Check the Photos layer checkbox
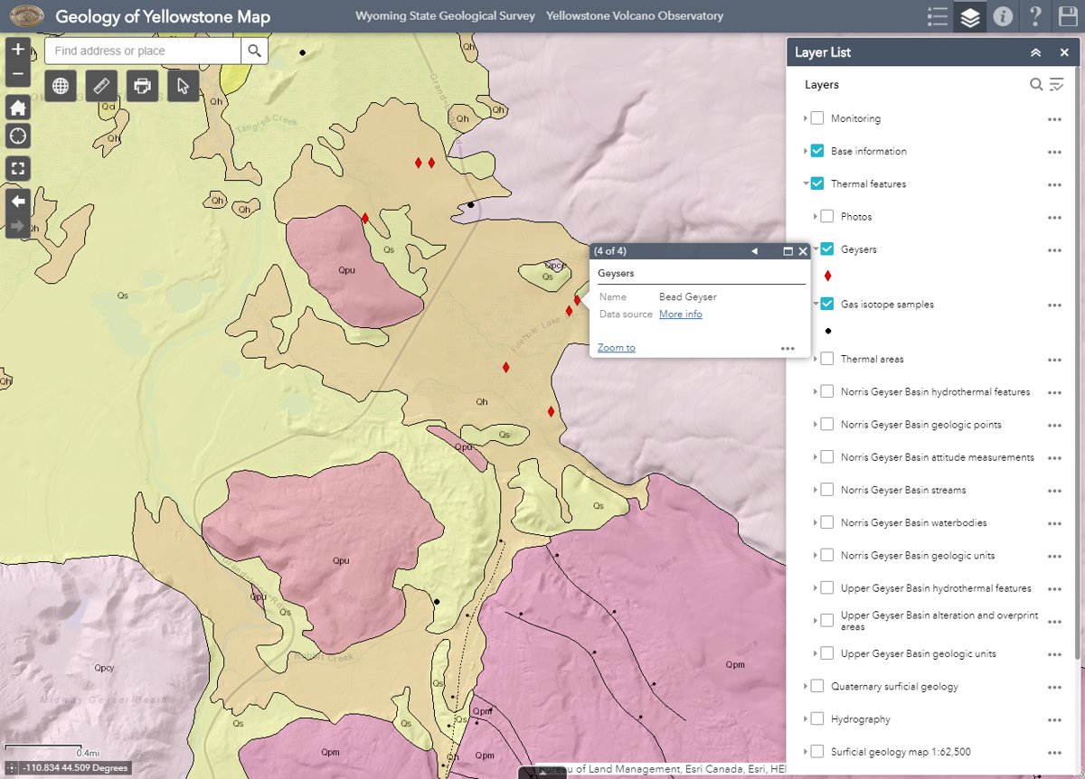The image size is (1085, 779). coord(826,216)
